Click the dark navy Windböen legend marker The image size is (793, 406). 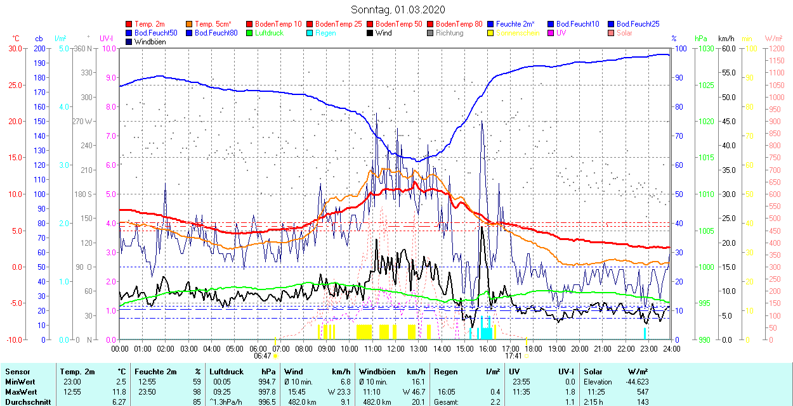[130, 42]
